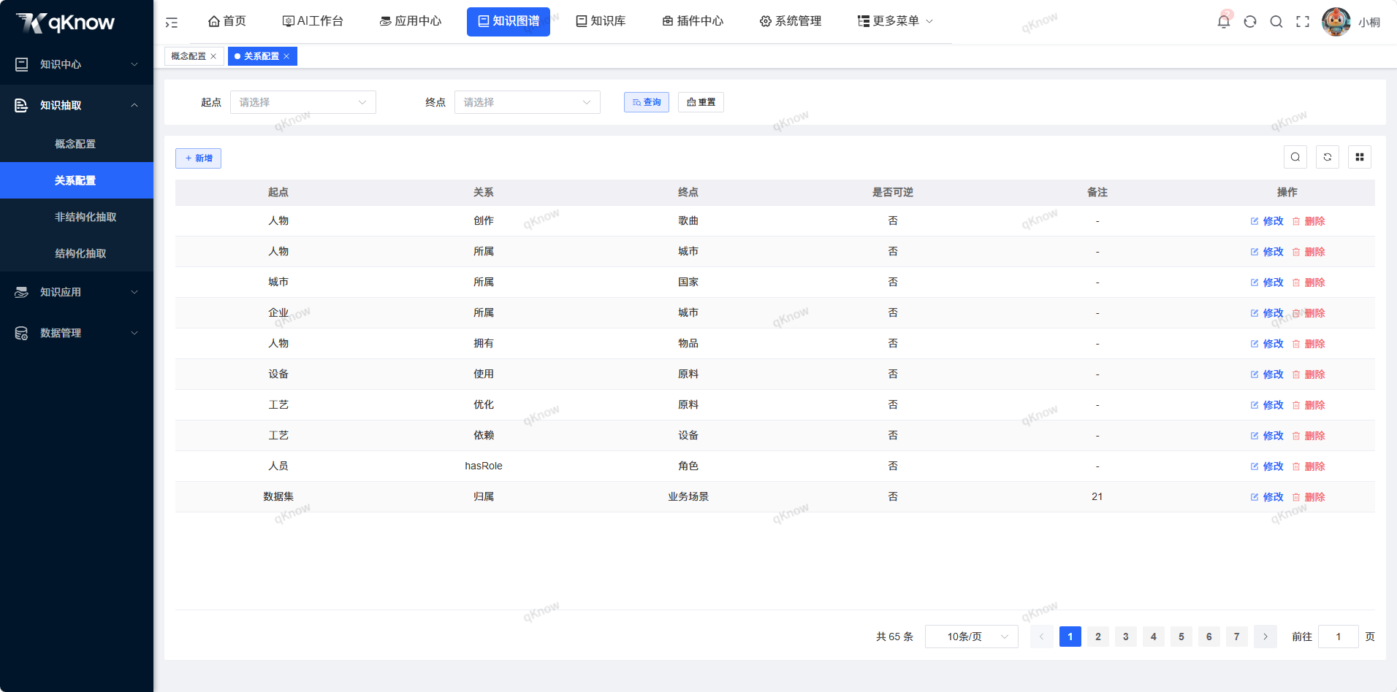Click the hasRole cell

tap(484, 466)
